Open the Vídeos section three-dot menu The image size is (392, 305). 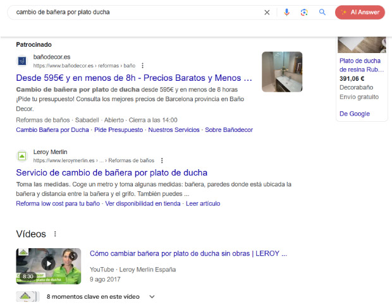click(x=55, y=234)
